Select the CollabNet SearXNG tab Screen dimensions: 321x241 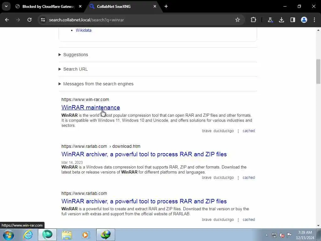122,6
